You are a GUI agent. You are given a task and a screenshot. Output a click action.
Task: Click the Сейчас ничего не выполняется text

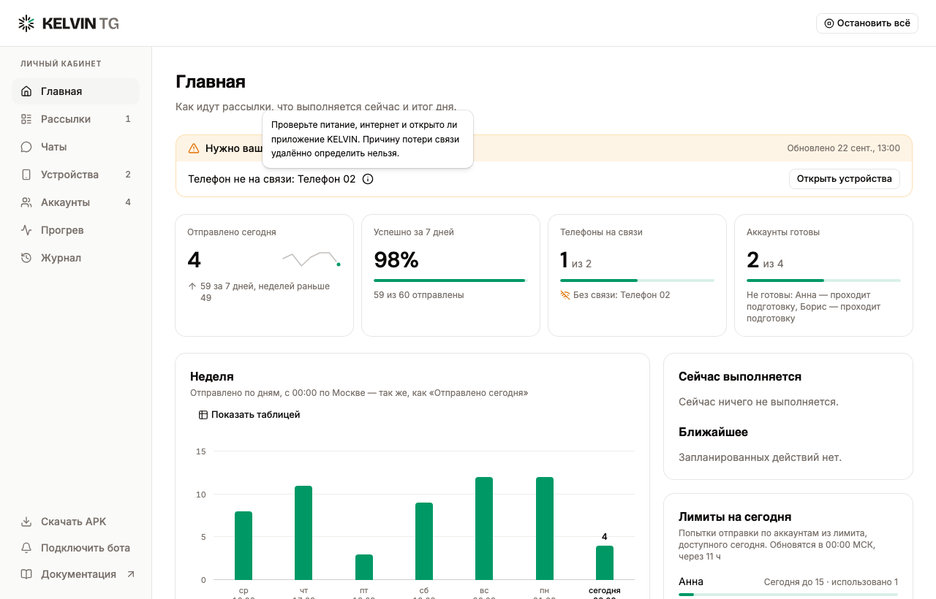[x=758, y=402]
